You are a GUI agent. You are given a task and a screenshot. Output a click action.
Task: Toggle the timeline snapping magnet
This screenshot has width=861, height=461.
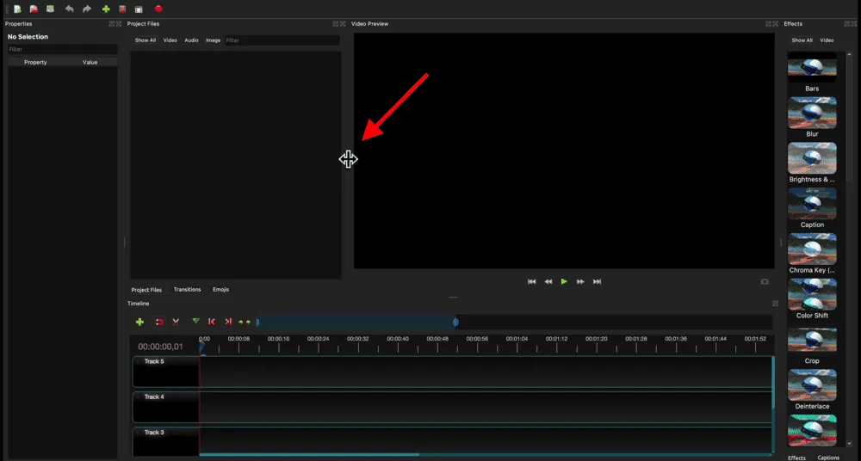(159, 322)
